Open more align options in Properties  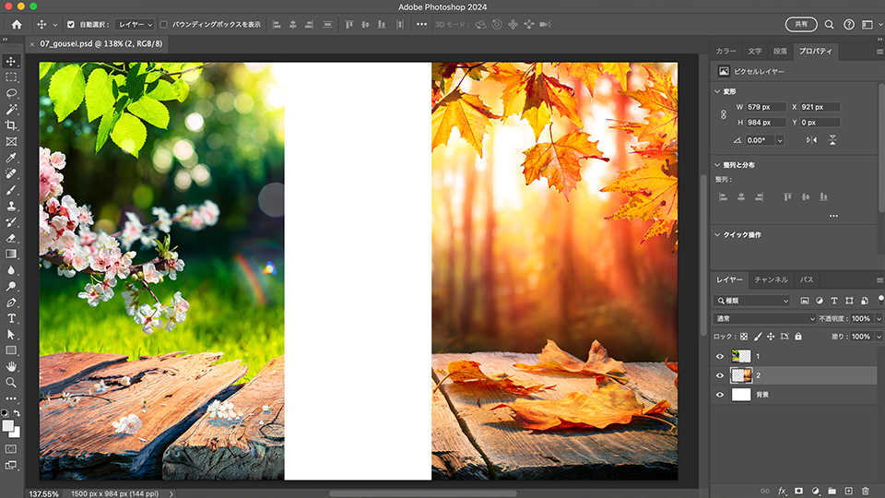[833, 216]
